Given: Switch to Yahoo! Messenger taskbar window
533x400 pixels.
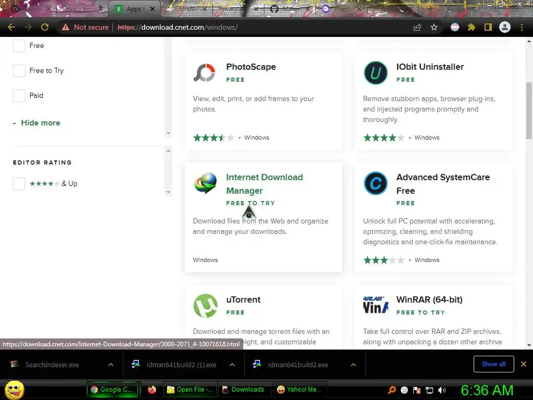Looking at the screenshot, I should pyautogui.click(x=299, y=390).
